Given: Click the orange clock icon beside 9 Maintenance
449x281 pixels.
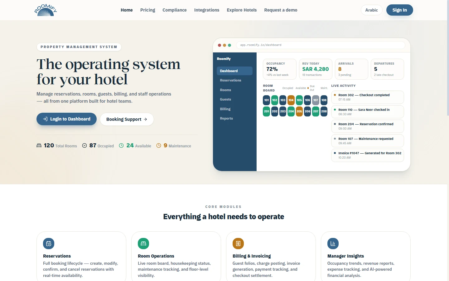Looking at the screenshot, I should [x=159, y=145].
